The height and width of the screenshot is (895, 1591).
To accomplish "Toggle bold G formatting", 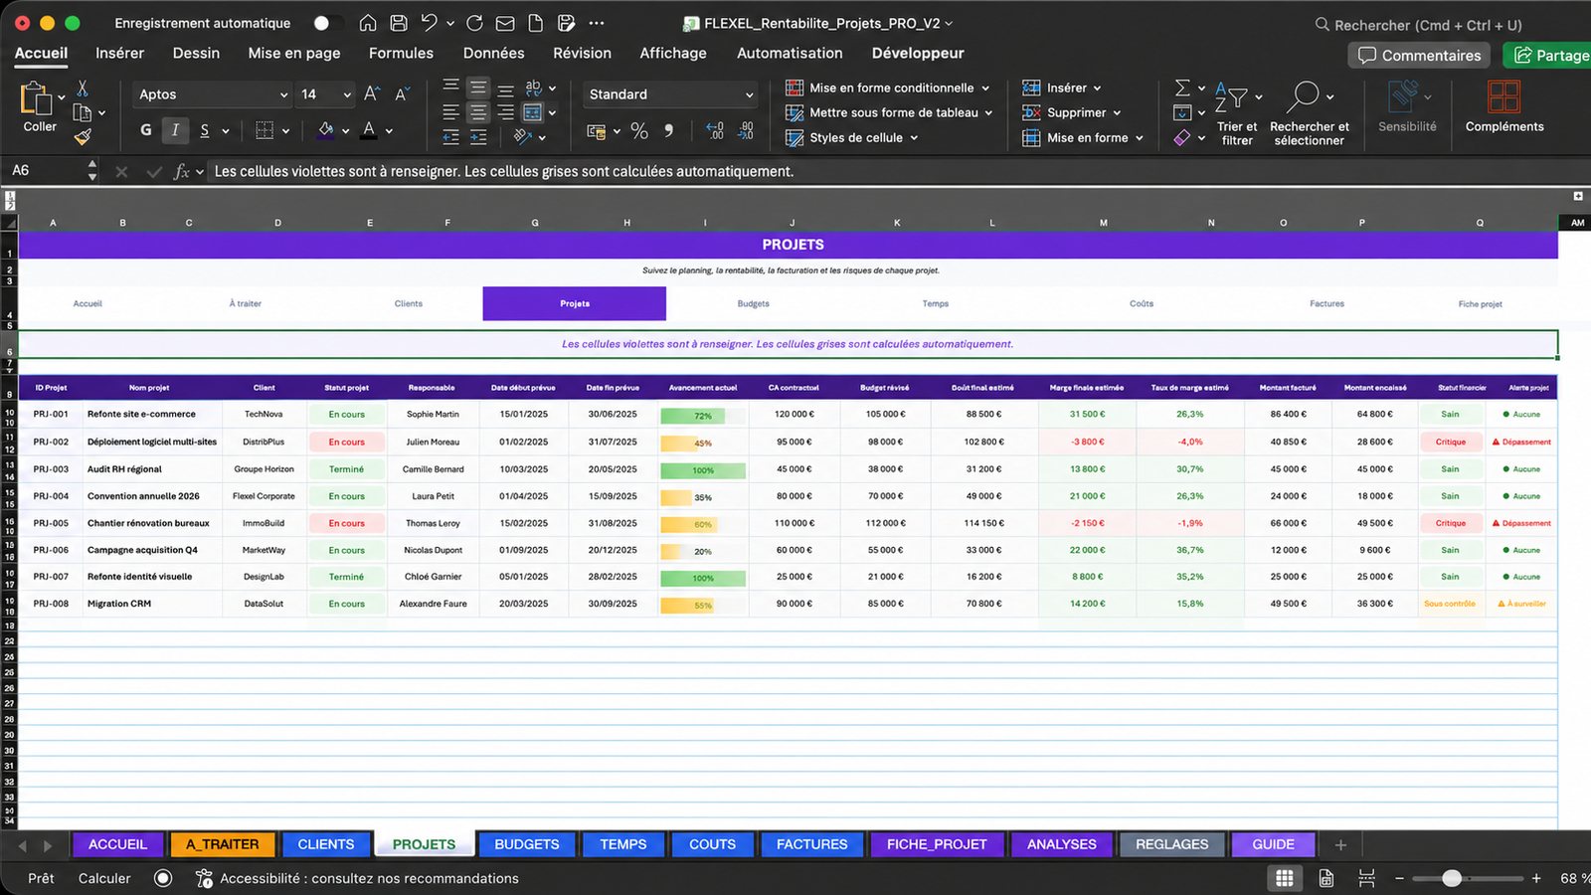I will [x=146, y=129].
